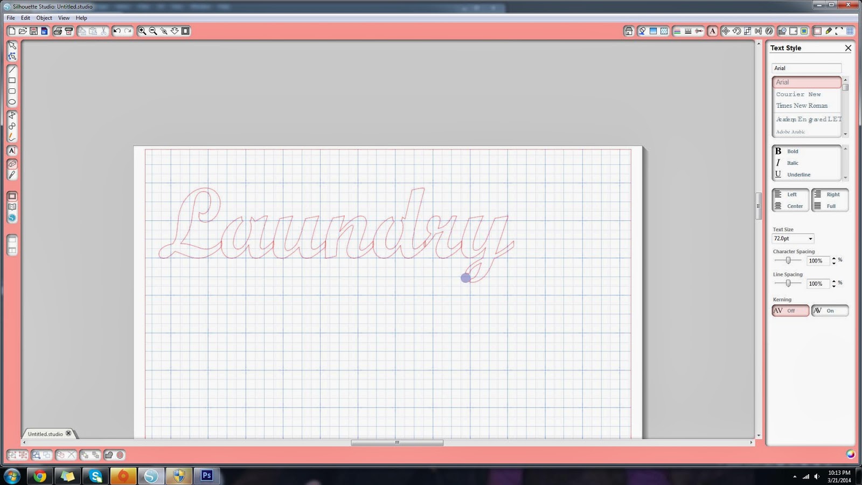
Task: Open the Move window icon
Action: 726,31
